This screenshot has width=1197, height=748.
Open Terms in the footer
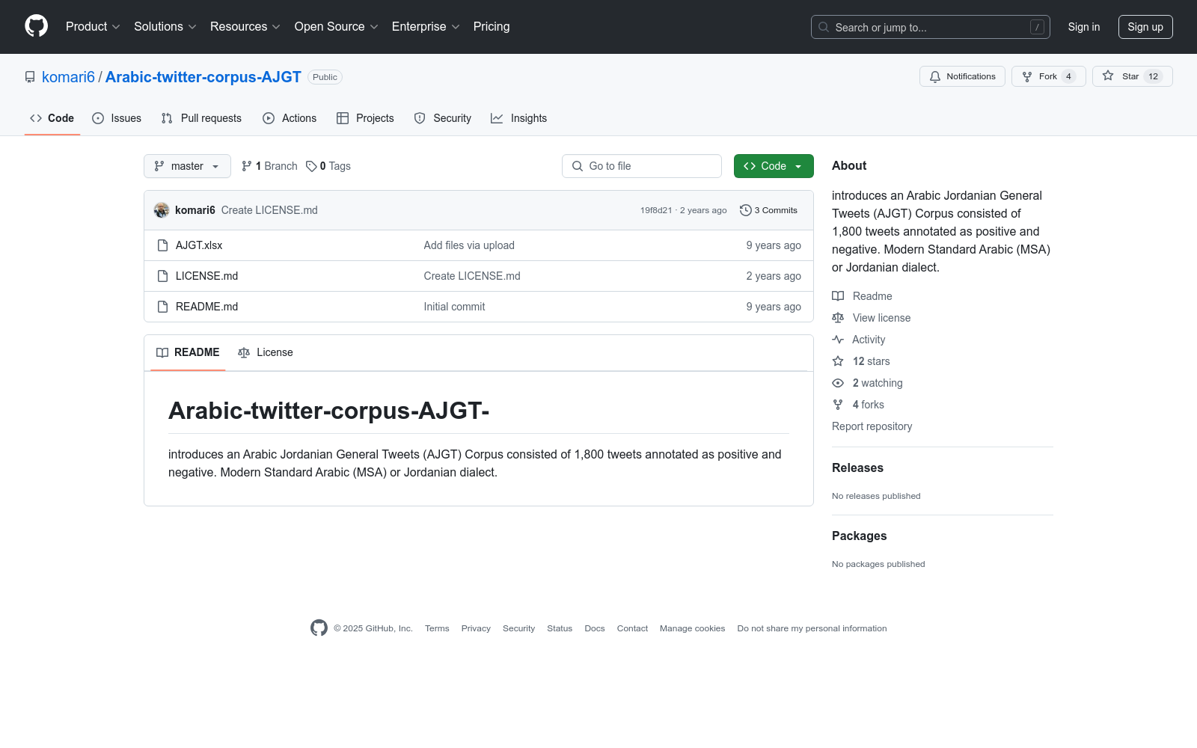pos(437,628)
